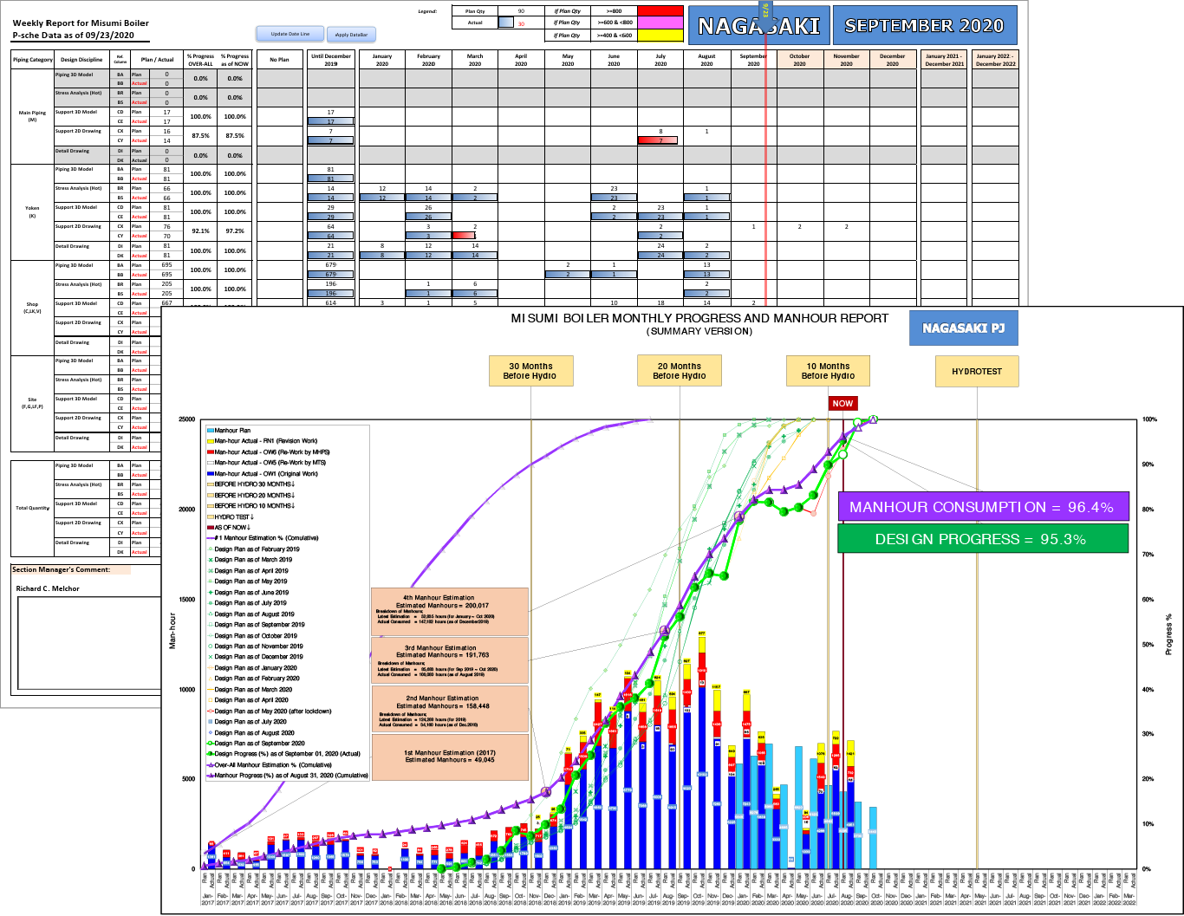1184x916 pixels.
Task: Click the 'Main Piping (M)' category cell
Action: point(32,117)
